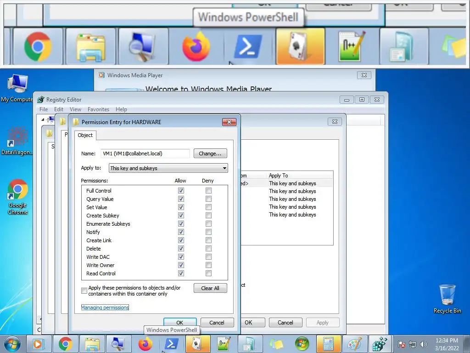Switch to Magnifier in the taskbar

[x=119, y=344]
